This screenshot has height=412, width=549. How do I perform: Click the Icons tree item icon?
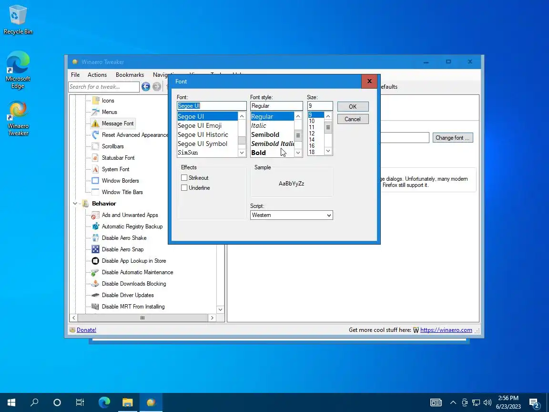pos(95,101)
